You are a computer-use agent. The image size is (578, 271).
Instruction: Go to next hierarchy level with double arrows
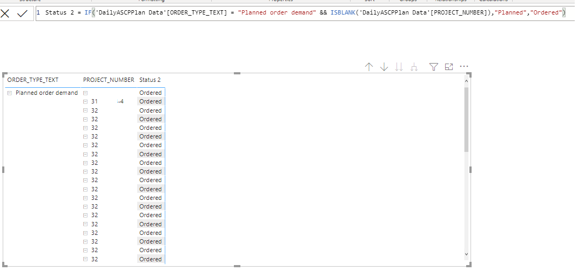click(x=399, y=67)
